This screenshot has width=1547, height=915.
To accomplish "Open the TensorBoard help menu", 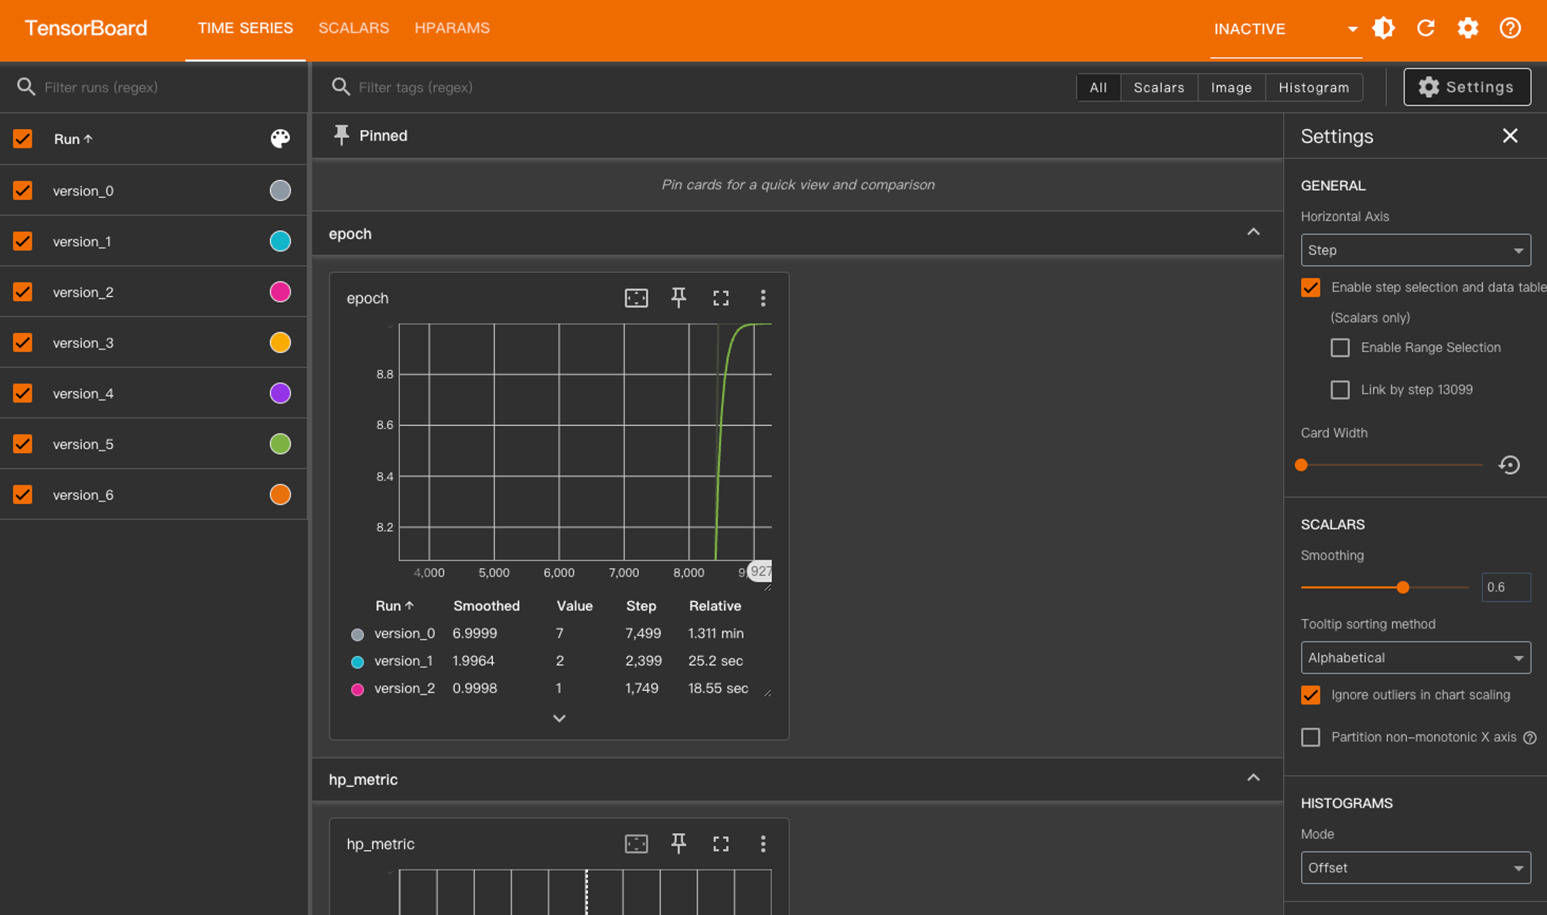I will pos(1509,29).
